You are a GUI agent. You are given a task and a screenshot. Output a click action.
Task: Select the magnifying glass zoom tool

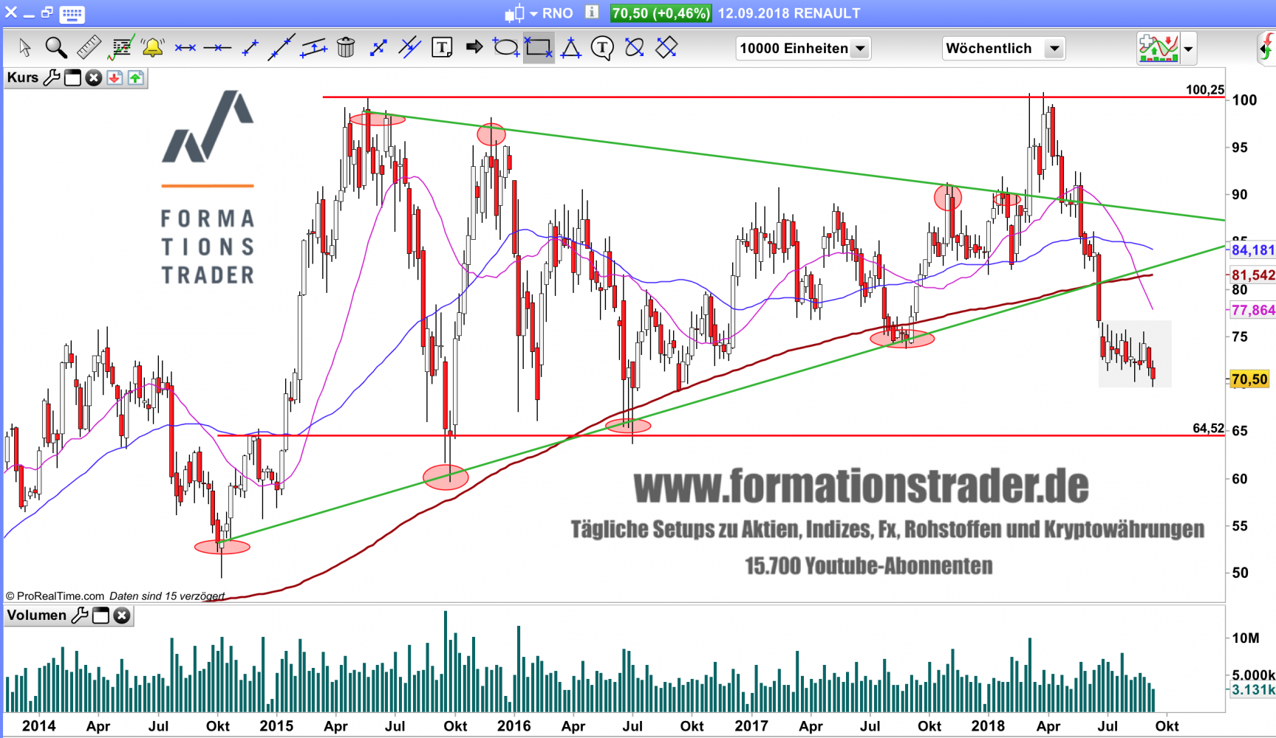point(55,48)
